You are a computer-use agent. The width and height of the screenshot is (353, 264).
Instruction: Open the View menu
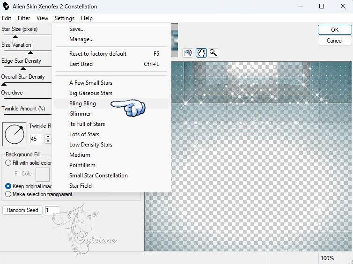[42, 18]
